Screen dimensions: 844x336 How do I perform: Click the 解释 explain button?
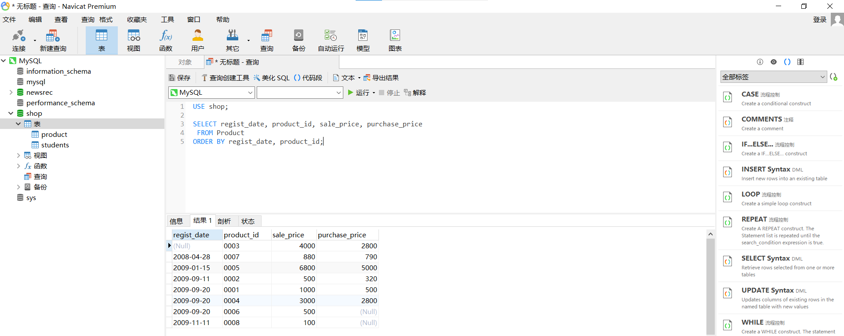pyautogui.click(x=415, y=93)
